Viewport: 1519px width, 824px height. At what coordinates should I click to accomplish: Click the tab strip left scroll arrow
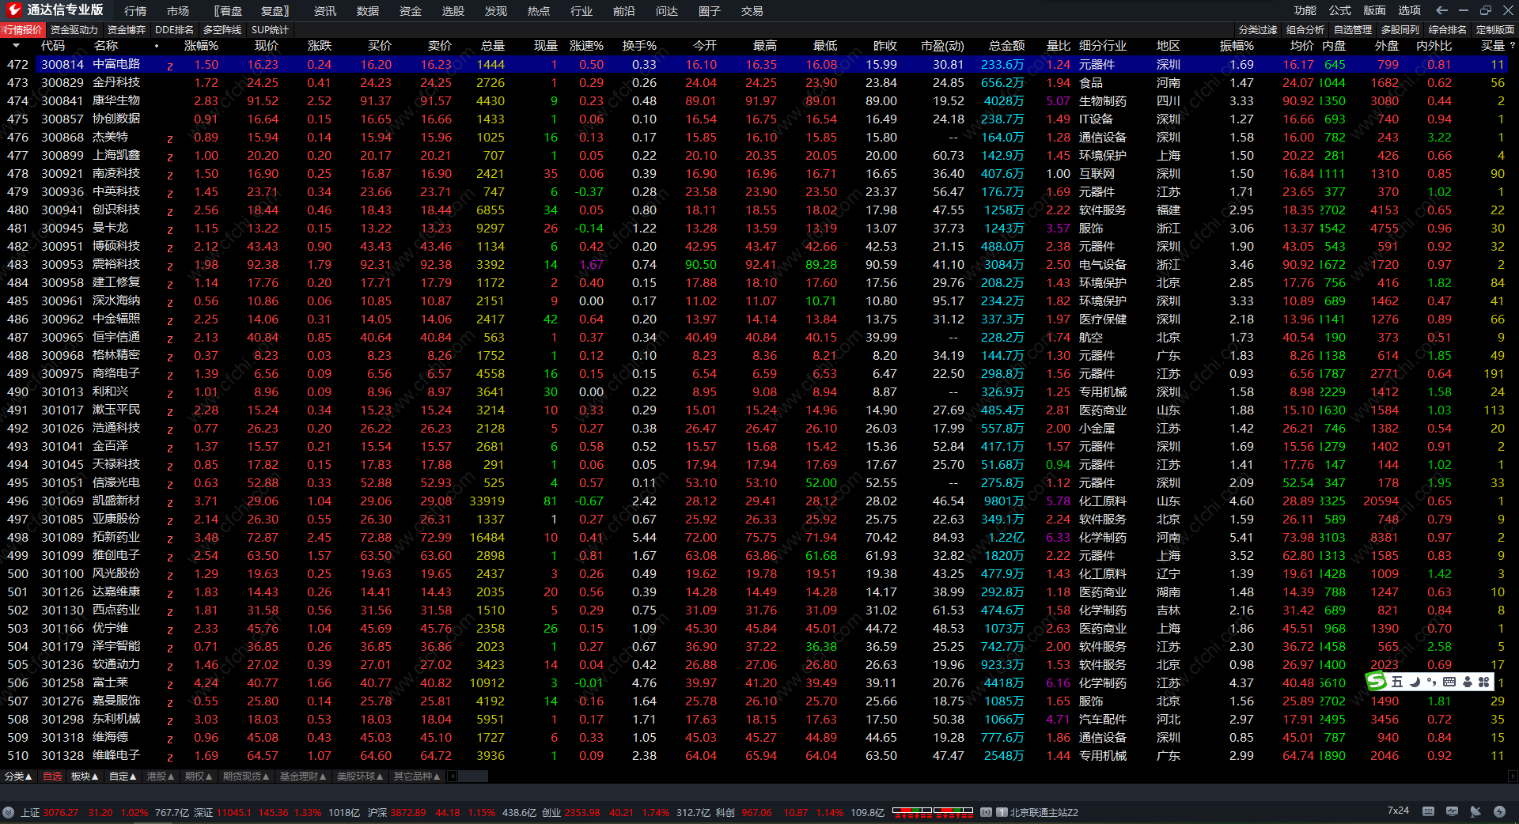coord(453,777)
